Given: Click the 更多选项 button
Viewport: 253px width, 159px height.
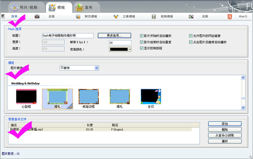Looking at the screenshot, I should [x=114, y=36].
